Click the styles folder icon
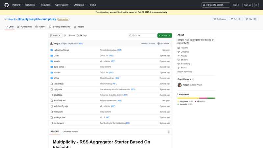Viewport: 263px width, 148px height. click(52, 78)
